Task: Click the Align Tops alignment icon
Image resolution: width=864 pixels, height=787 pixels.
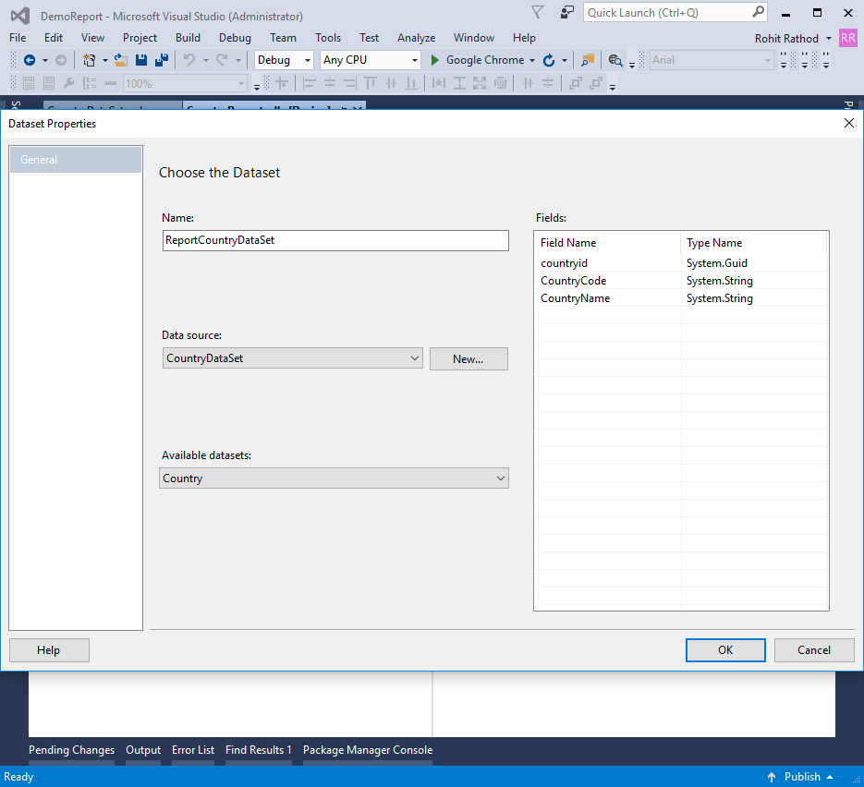Action: (x=370, y=83)
